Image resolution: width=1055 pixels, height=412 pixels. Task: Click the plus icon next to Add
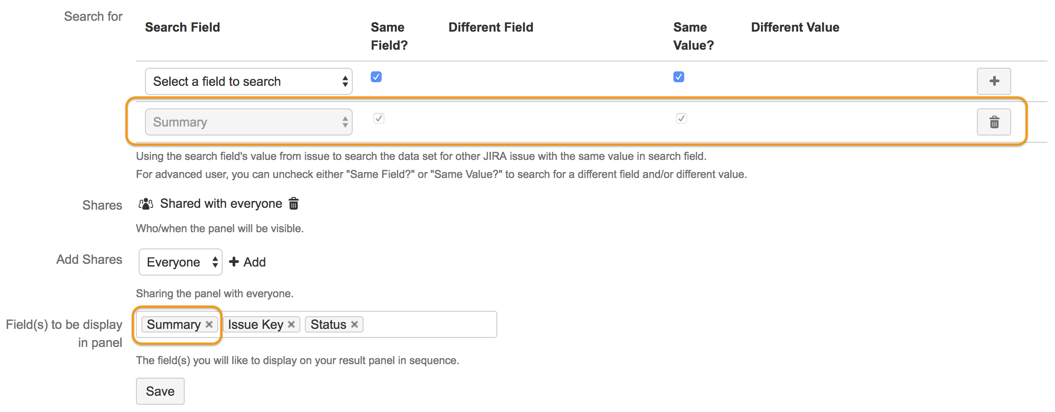coord(233,262)
